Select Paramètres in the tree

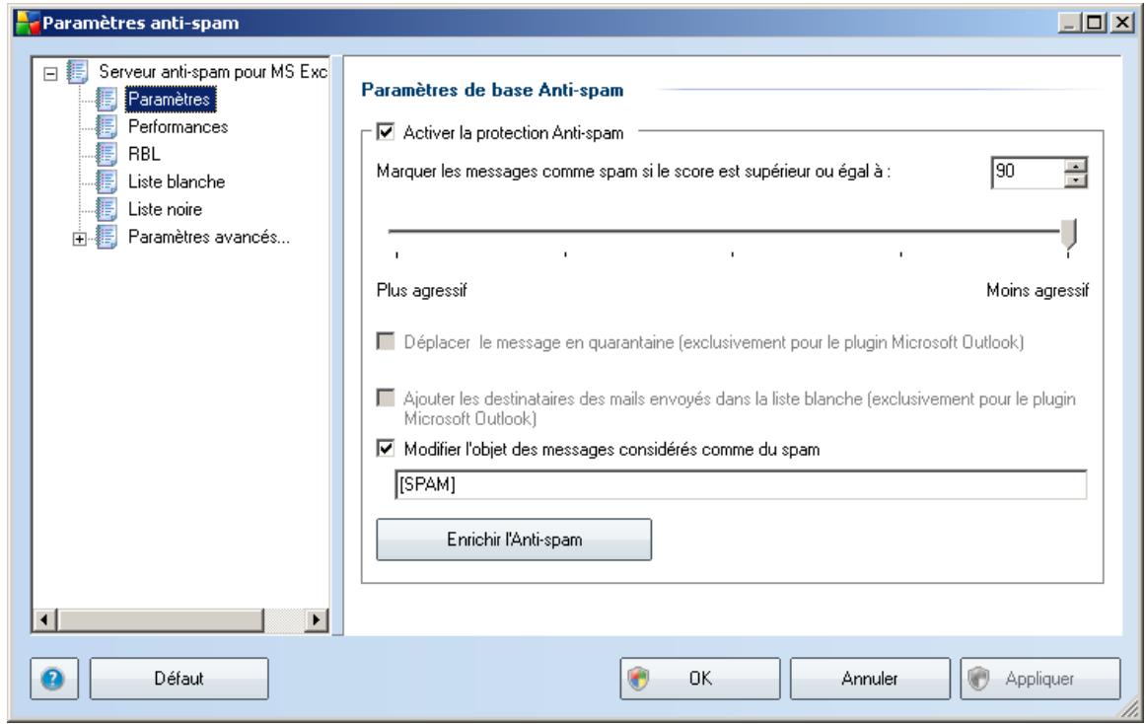(170, 99)
